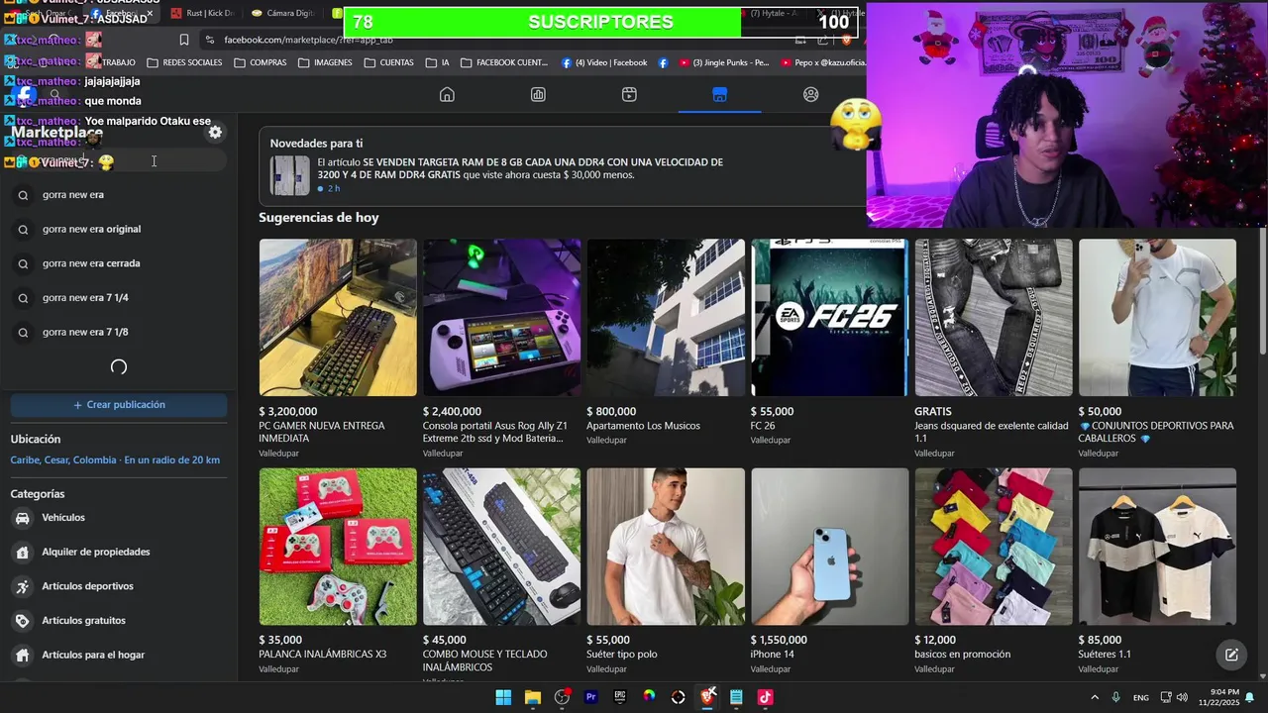Open Apartamento Los Musicos listing
This screenshot has width=1268, height=713.
click(x=666, y=317)
